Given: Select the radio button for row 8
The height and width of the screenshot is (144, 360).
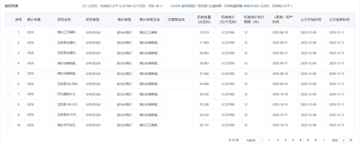Looking at the screenshot, I should 9,105.
